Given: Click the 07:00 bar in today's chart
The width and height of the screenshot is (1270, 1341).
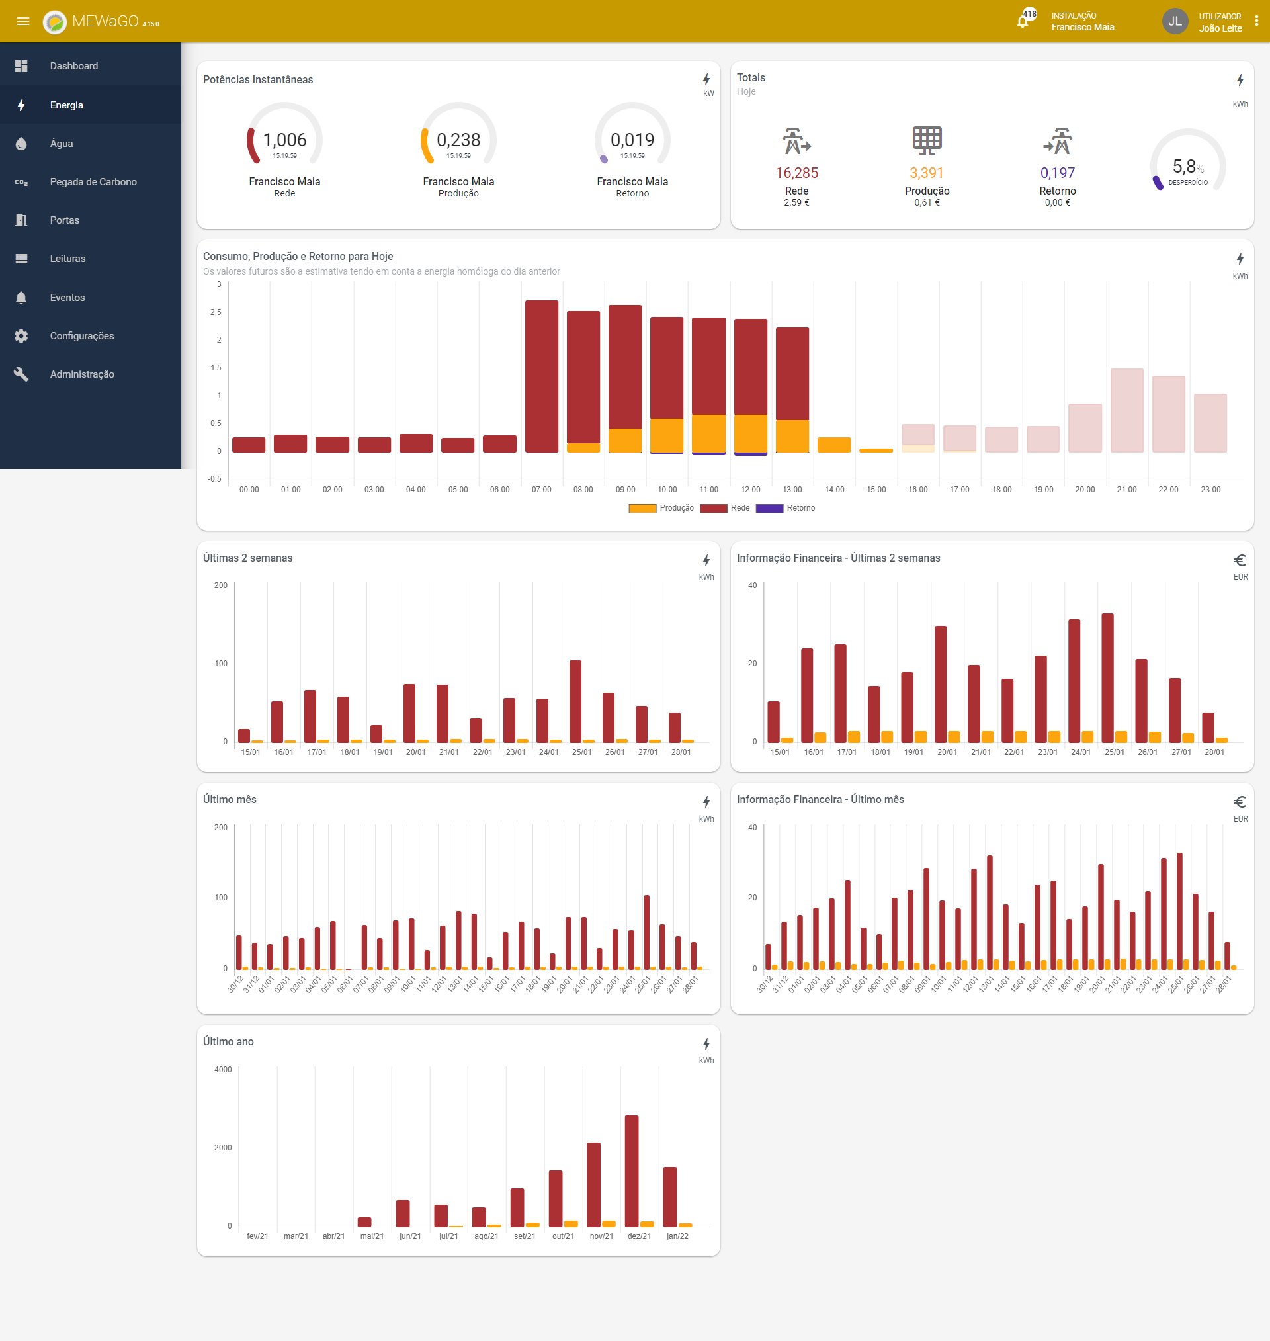Looking at the screenshot, I should tap(542, 376).
